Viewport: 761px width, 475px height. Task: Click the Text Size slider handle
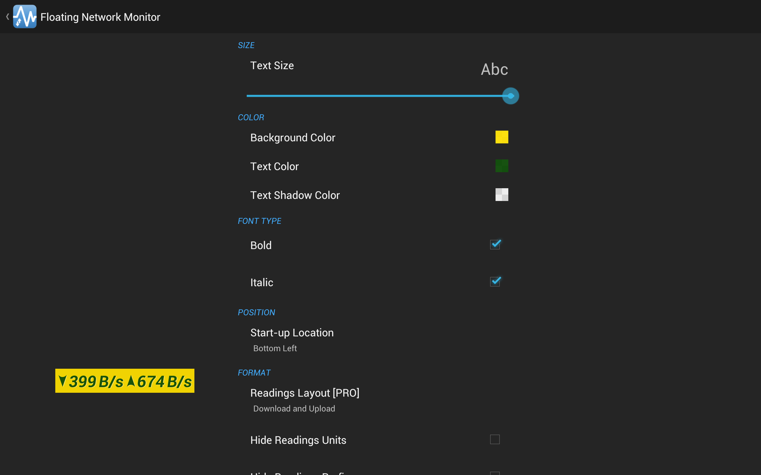click(510, 96)
